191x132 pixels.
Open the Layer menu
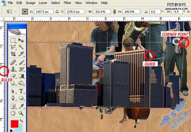(x=43, y=3)
